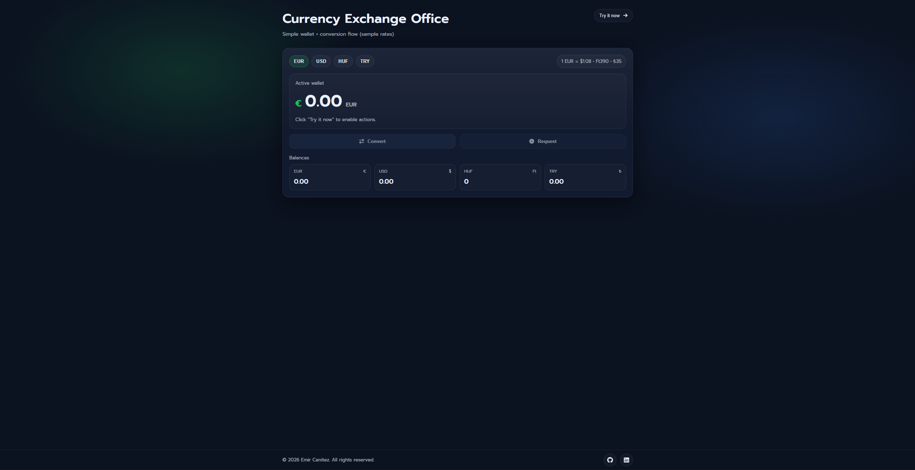The image size is (915, 470).
Task: Select the HUF currency pill
Action: (x=343, y=61)
